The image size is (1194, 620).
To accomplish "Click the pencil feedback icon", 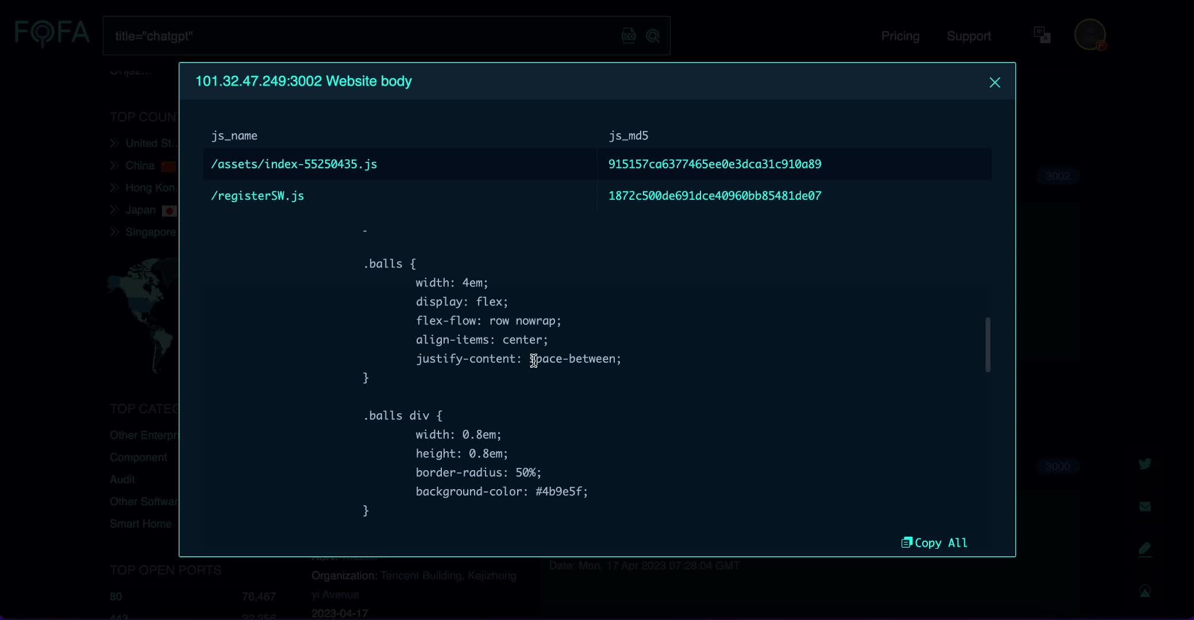I will [x=1145, y=549].
